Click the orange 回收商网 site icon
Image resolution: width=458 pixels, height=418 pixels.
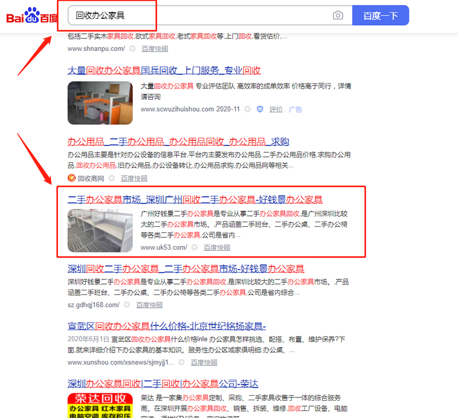[72, 178]
